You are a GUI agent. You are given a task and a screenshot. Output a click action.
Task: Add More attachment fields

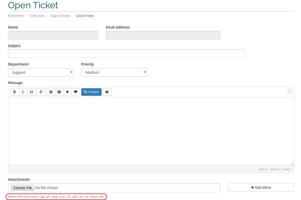[261, 187]
